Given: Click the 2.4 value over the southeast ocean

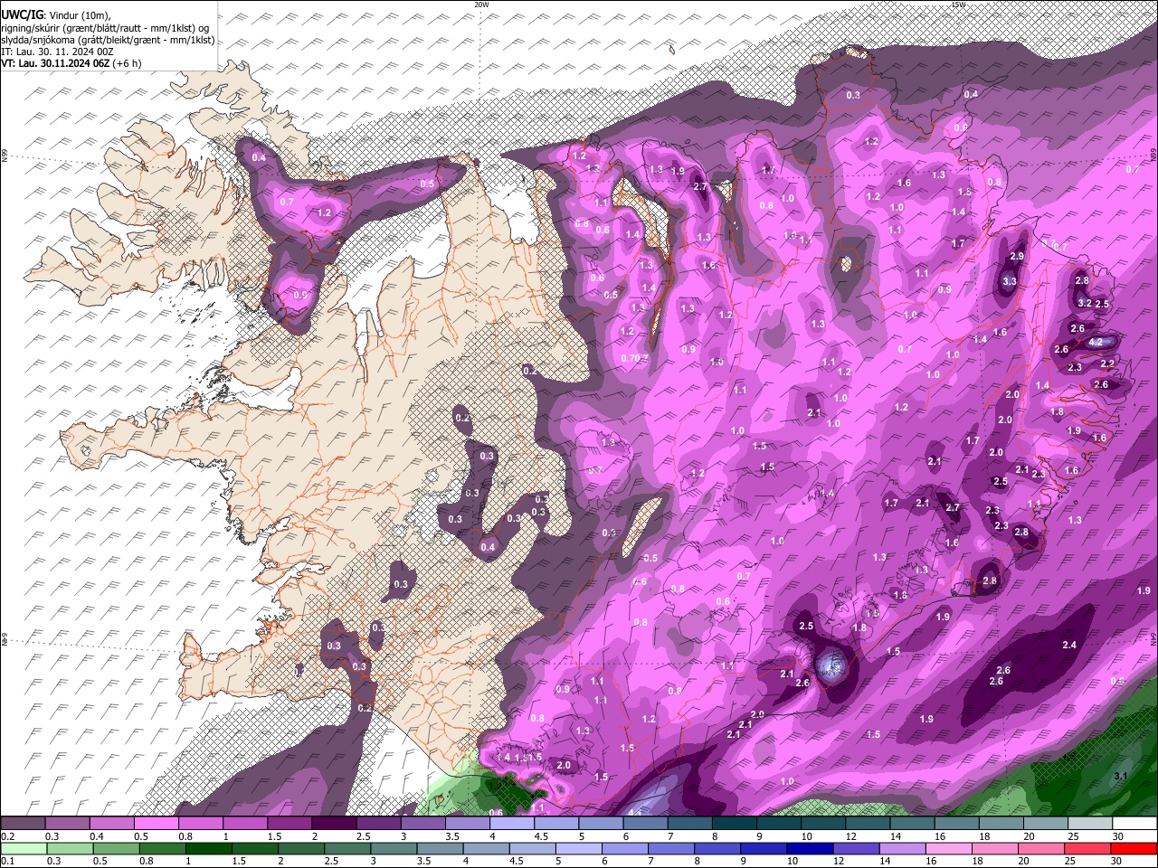Looking at the screenshot, I should [x=1069, y=645].
